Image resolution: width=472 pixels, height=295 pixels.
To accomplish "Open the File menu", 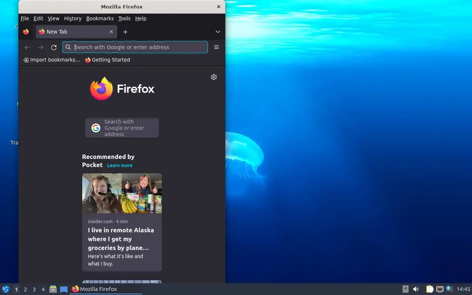I will [x=25, y=18].
